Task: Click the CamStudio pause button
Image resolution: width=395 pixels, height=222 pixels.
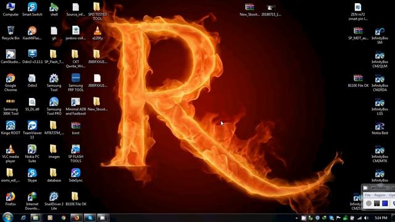Action: 376,203
